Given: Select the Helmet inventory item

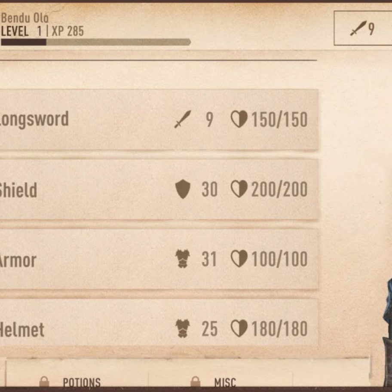Looking at the screenshot, I should click(x=159, y=322).
